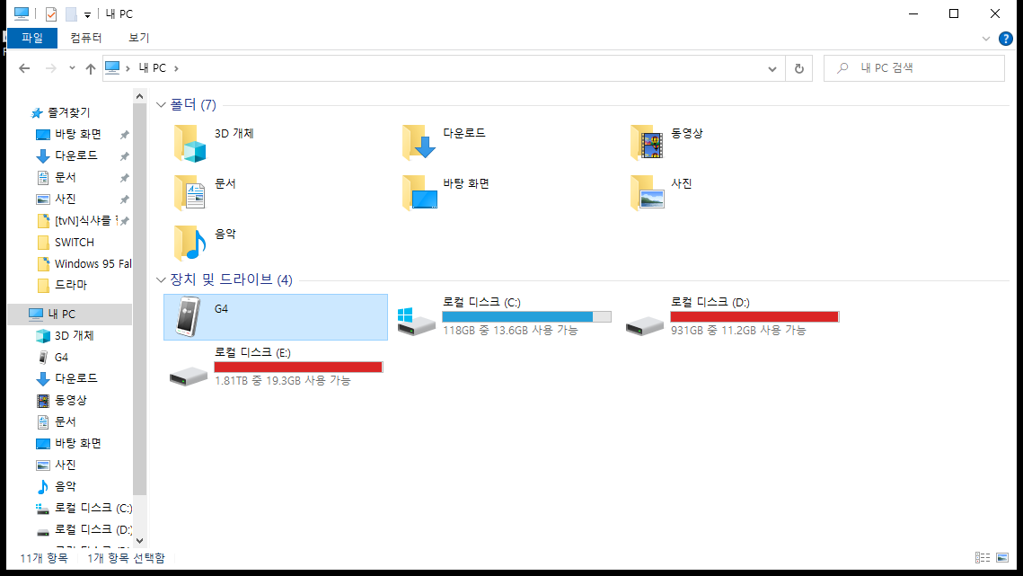Select 로컬 디스크 (D:) in the sidebar
Screen dimensions: 1023x576
(x=93, y=529)
